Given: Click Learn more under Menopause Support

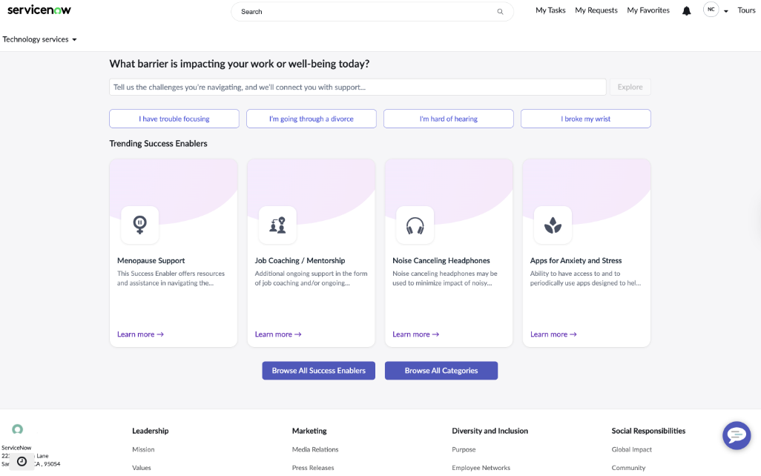Looking at the screenshot, I should coord(140,334).
